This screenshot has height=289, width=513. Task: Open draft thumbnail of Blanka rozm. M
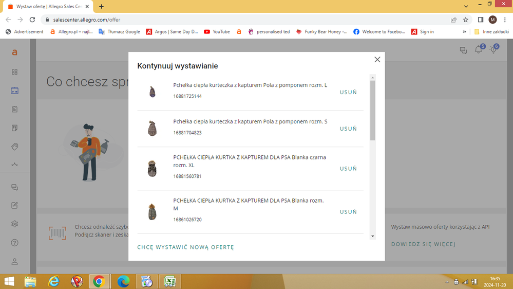click(x=152, y=212)
